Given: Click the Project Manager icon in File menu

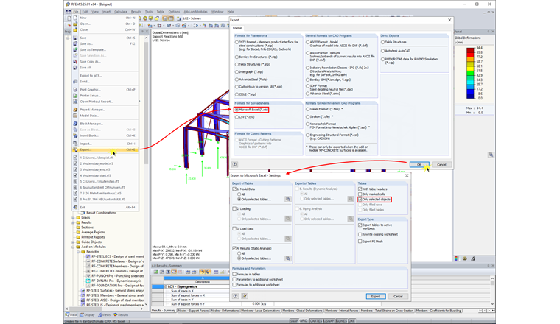Looking at the screenshot, I should [75, 110].
